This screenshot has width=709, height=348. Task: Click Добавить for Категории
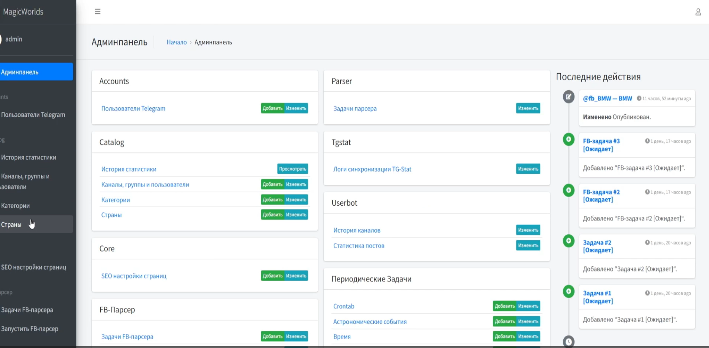tap(273, 199)
